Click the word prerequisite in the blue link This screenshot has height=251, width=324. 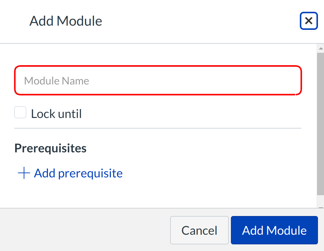(x=90, y=173)
